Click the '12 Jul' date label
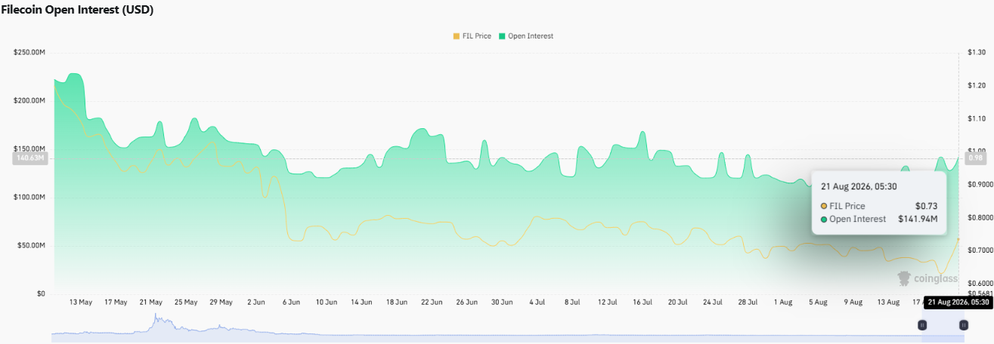Viewport: 994px width, 344px height. point(607,302)
